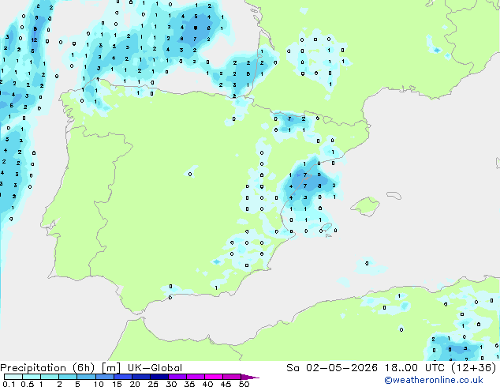Select the 0.1–0.5 legend swatch
The image size is (500, 387).
13,377
